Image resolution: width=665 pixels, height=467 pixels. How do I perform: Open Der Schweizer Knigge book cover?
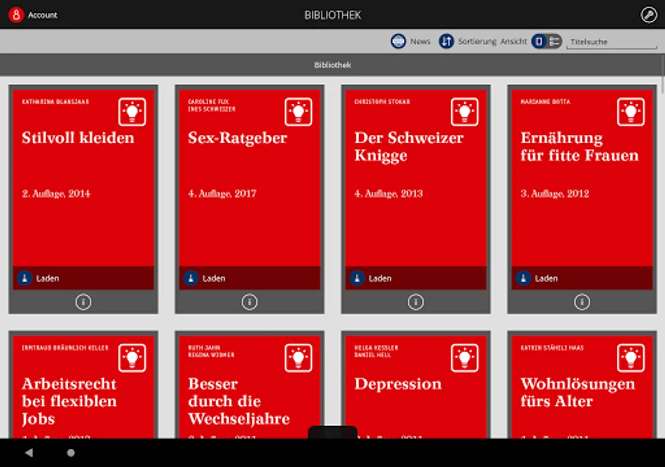point(416,178)
